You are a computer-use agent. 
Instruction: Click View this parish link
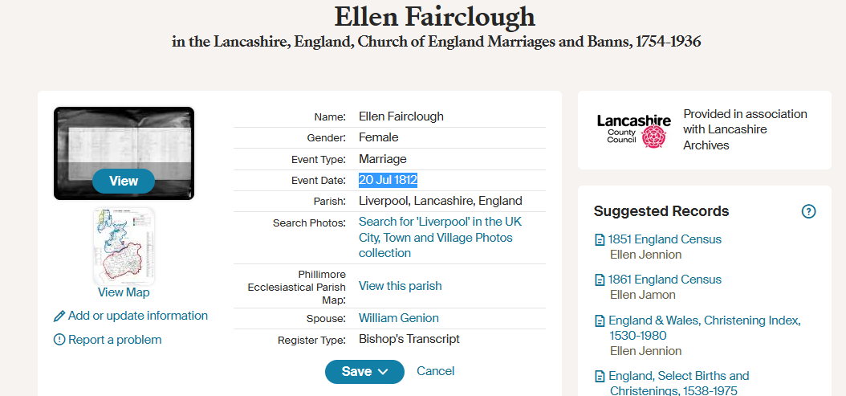click(400, 286)
